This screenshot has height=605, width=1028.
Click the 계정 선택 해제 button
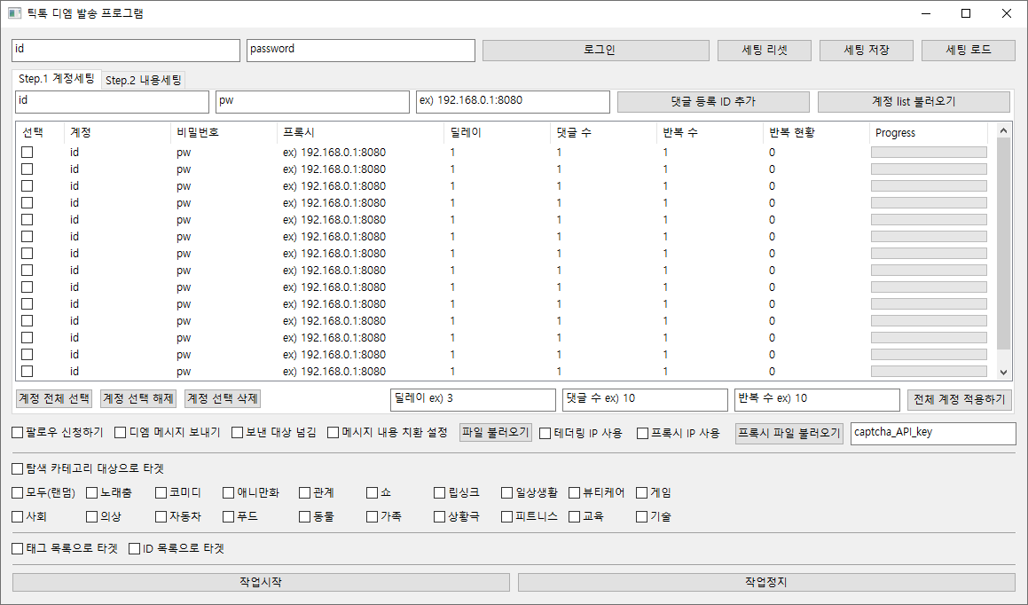point(137,398)
